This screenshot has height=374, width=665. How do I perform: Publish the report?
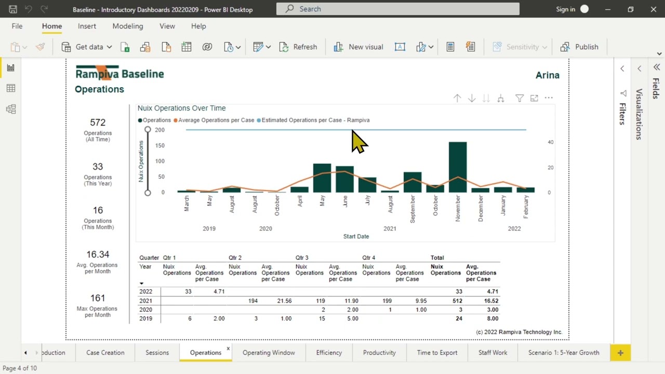click(x=579, y=47)
